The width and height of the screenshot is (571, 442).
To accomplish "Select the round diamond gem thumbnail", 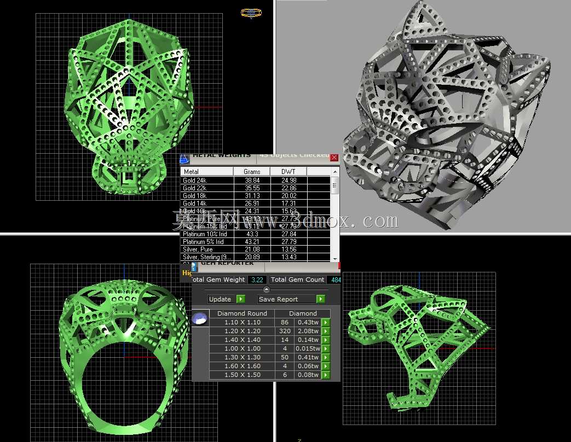I will (x=200, y=318).
